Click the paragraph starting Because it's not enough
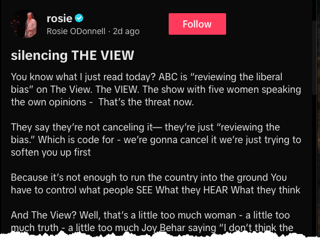The image size is (320, 252). [156, 184]
